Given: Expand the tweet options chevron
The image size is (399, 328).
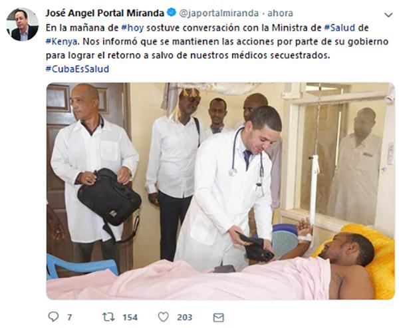Looking at the screenshot, I should [388, 15].
